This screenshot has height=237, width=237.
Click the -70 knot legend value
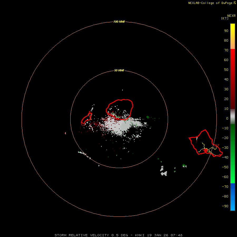225,187
